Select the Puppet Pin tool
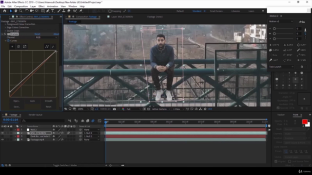Viewport: 312px width, 175px height. [x=81, y=11]
